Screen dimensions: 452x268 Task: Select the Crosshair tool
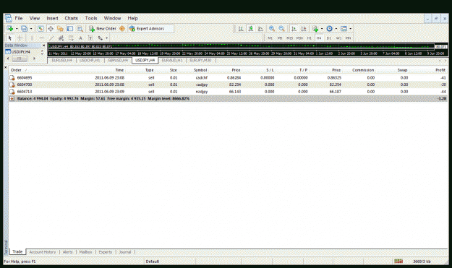[x=20, y=38]
